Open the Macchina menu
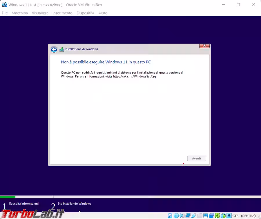 coord(20,13)
